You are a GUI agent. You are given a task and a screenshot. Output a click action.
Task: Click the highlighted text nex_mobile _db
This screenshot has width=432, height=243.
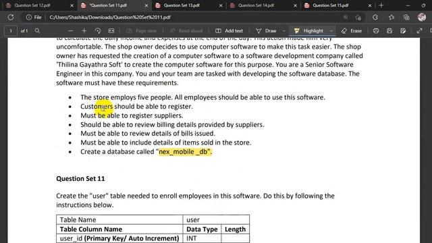tap(184, 152)
